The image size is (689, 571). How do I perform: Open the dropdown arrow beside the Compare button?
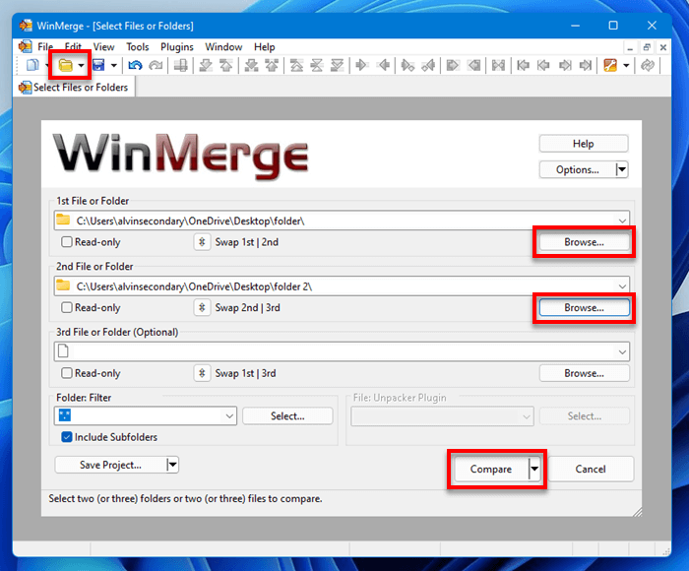534,469
